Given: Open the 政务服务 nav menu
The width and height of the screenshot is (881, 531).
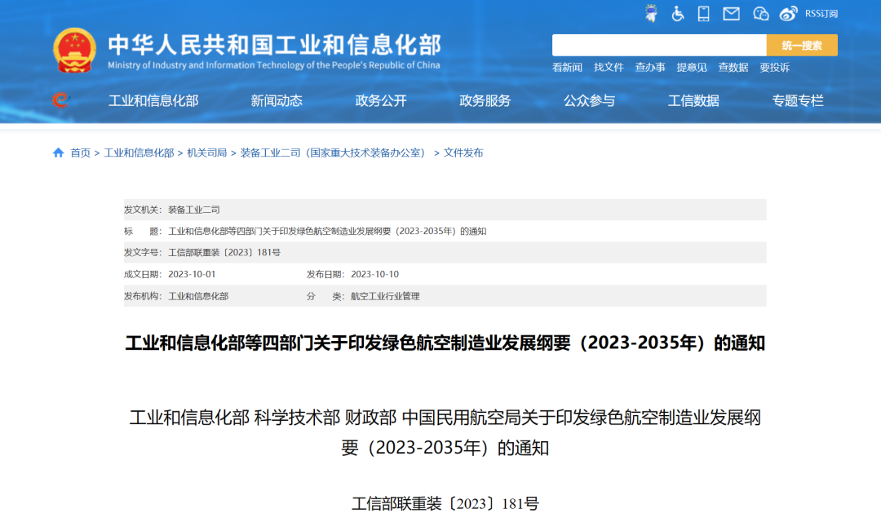Looking at the screenshot, I should pos(485,100).
